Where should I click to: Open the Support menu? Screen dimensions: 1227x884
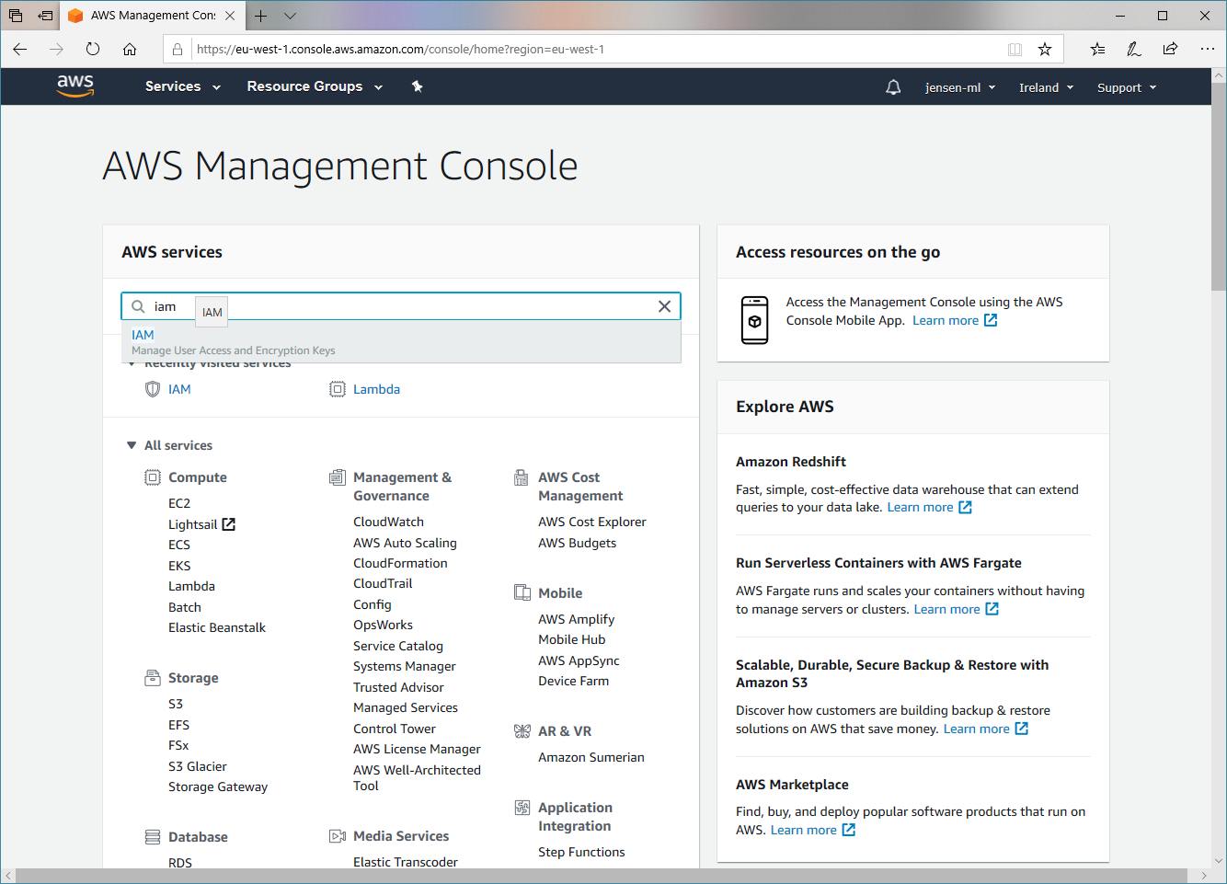[x=1126, y=87]
